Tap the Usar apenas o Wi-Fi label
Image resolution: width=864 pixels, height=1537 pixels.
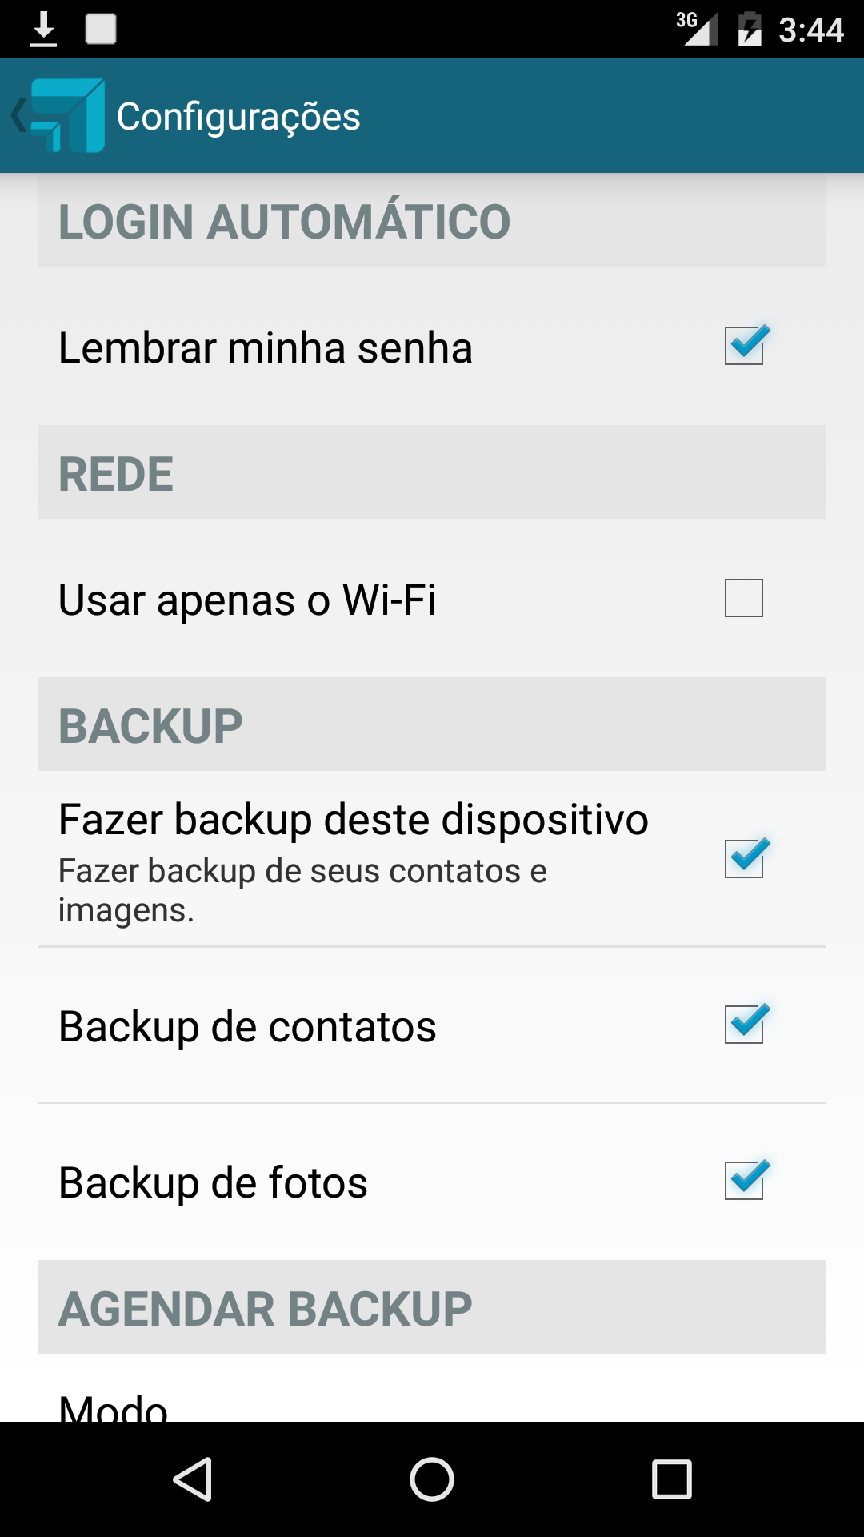click(247, 600)
